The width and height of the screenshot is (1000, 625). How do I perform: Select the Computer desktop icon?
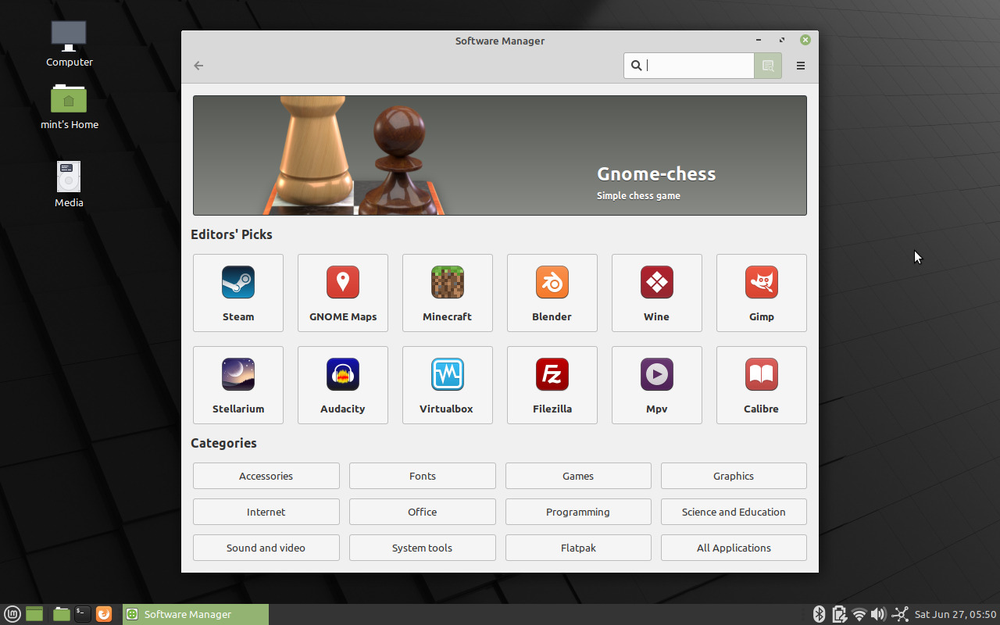pyautogui.click(x=69, y=44)
